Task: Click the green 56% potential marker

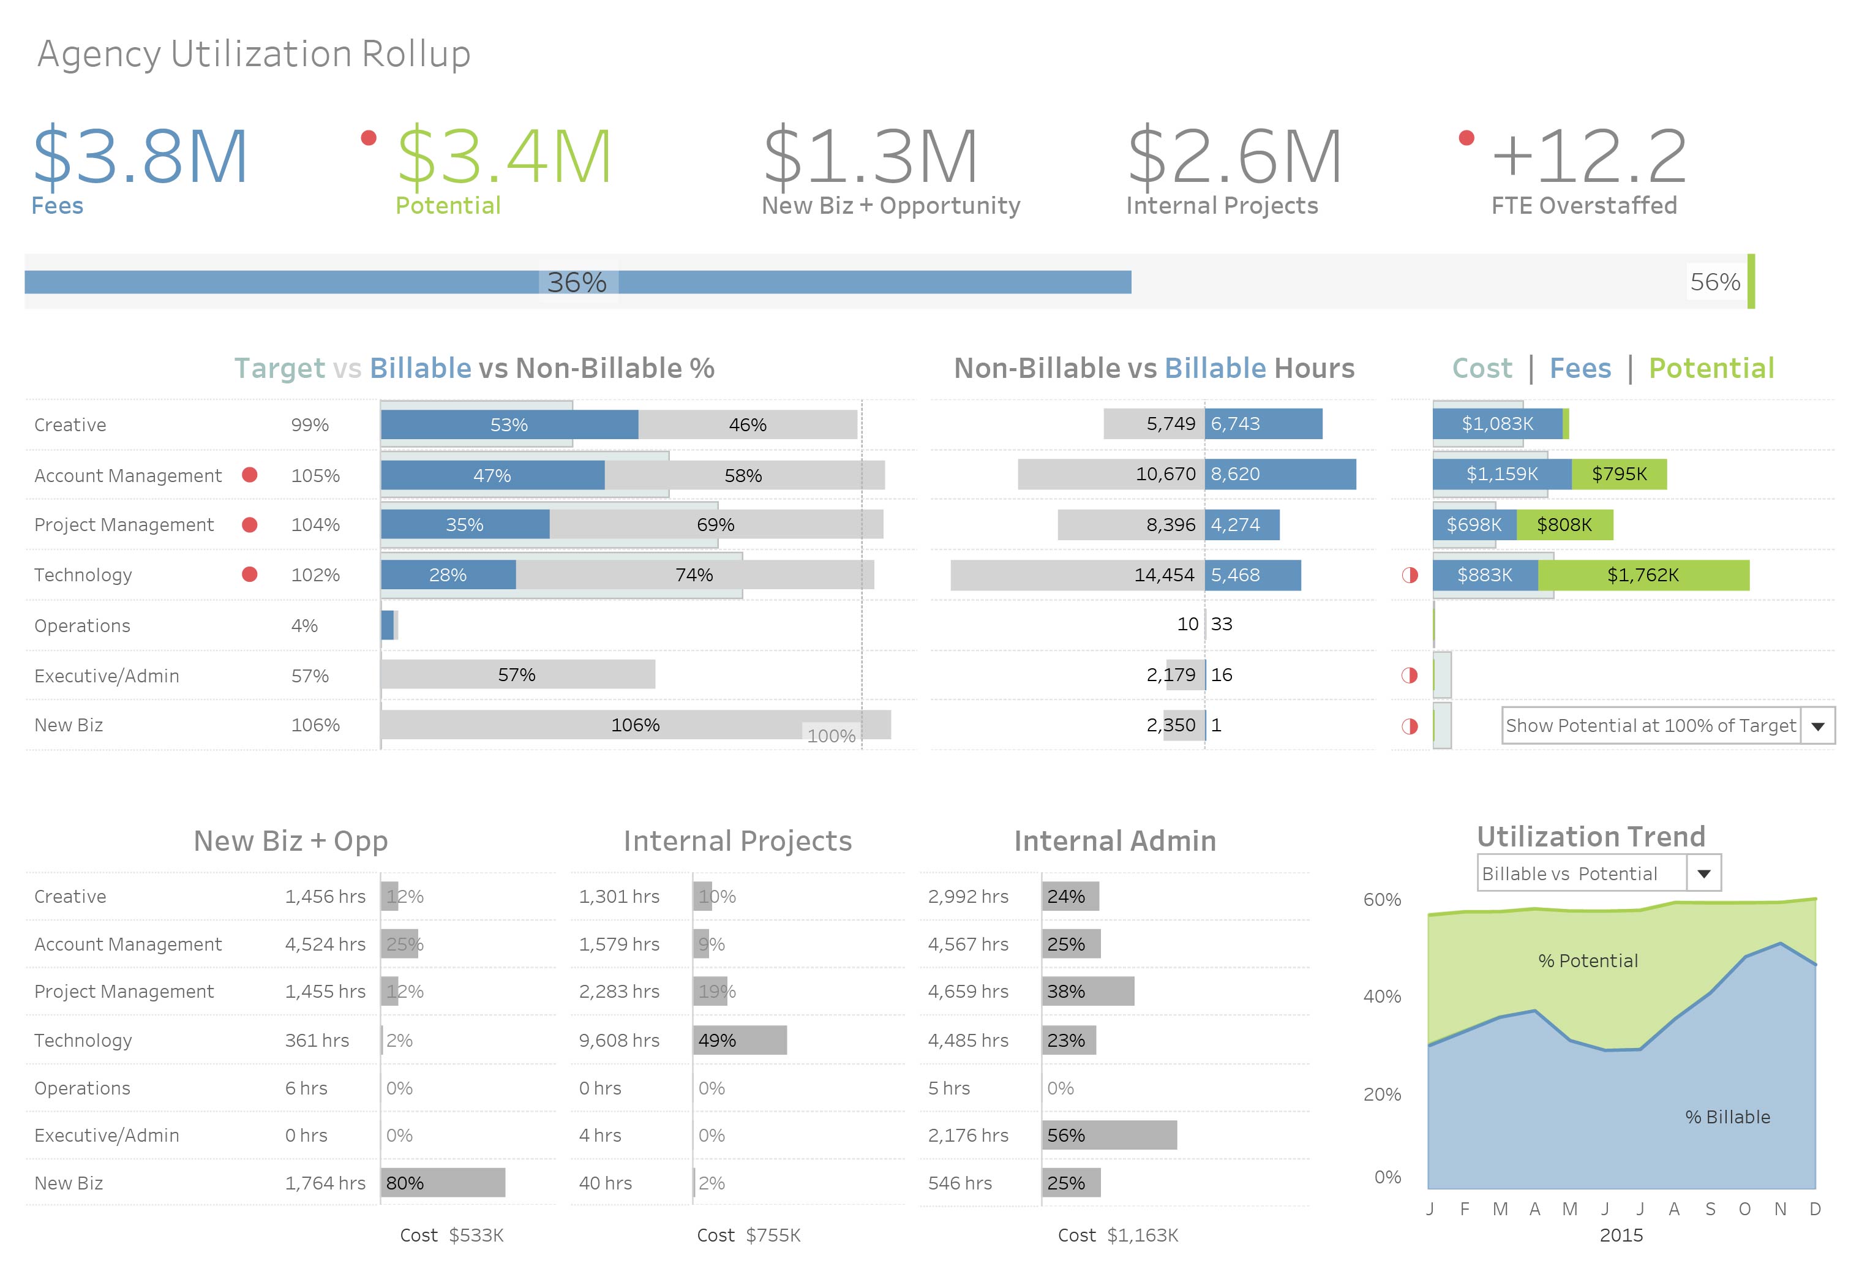Action: pos(1751,282)
